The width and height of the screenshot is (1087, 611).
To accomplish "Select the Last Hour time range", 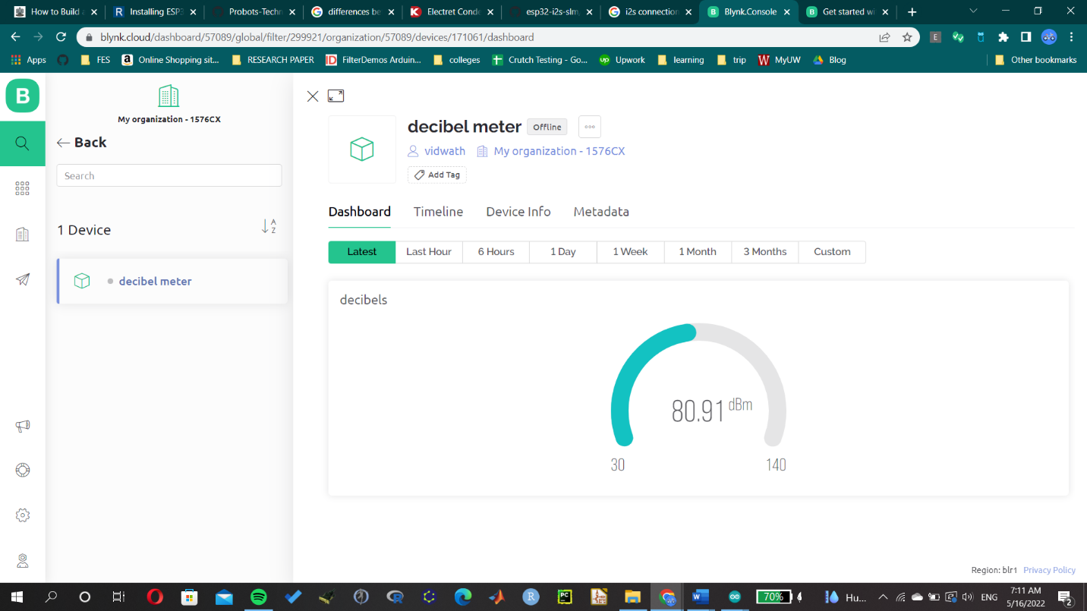I will pyautogui.click(x=429, y=252).
